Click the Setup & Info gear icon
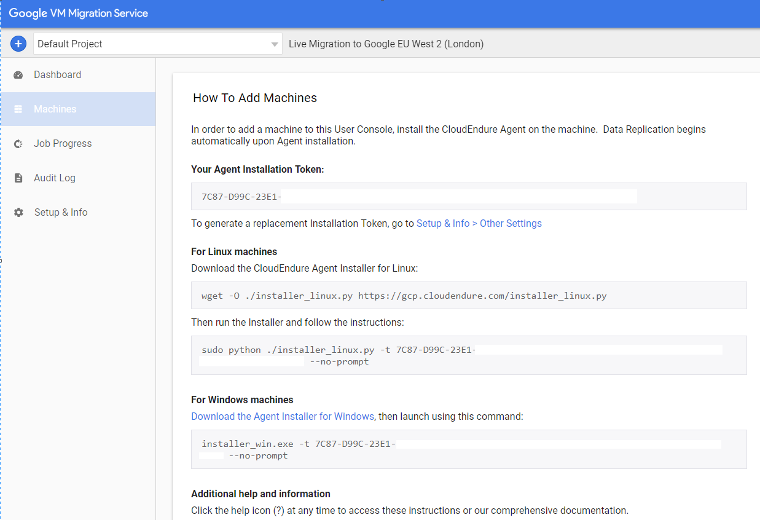Screen dimensions: 760x520 [18, 213]
